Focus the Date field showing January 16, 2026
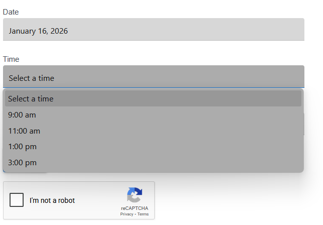Screen dimensions: 323x225 [153, 30]
